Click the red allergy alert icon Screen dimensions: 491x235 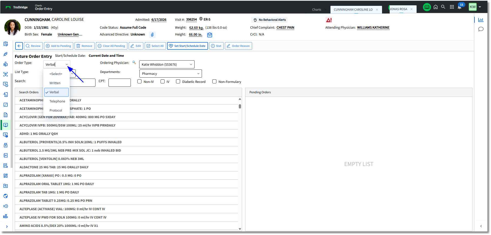pos(329,20)
